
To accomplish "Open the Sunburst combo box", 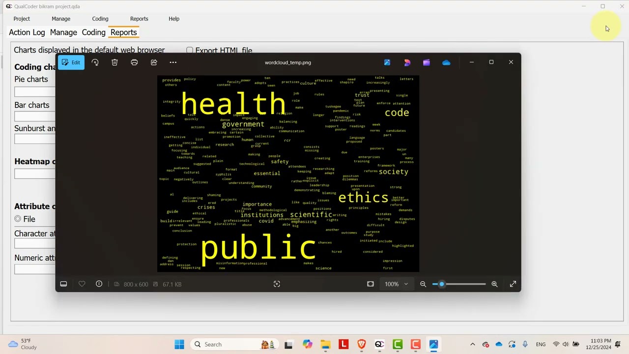I will tap(35, 139).
